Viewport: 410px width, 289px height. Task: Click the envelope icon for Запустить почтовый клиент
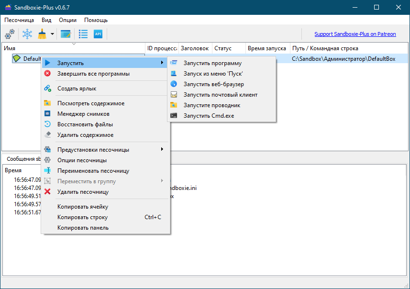[x=174, y=95]
